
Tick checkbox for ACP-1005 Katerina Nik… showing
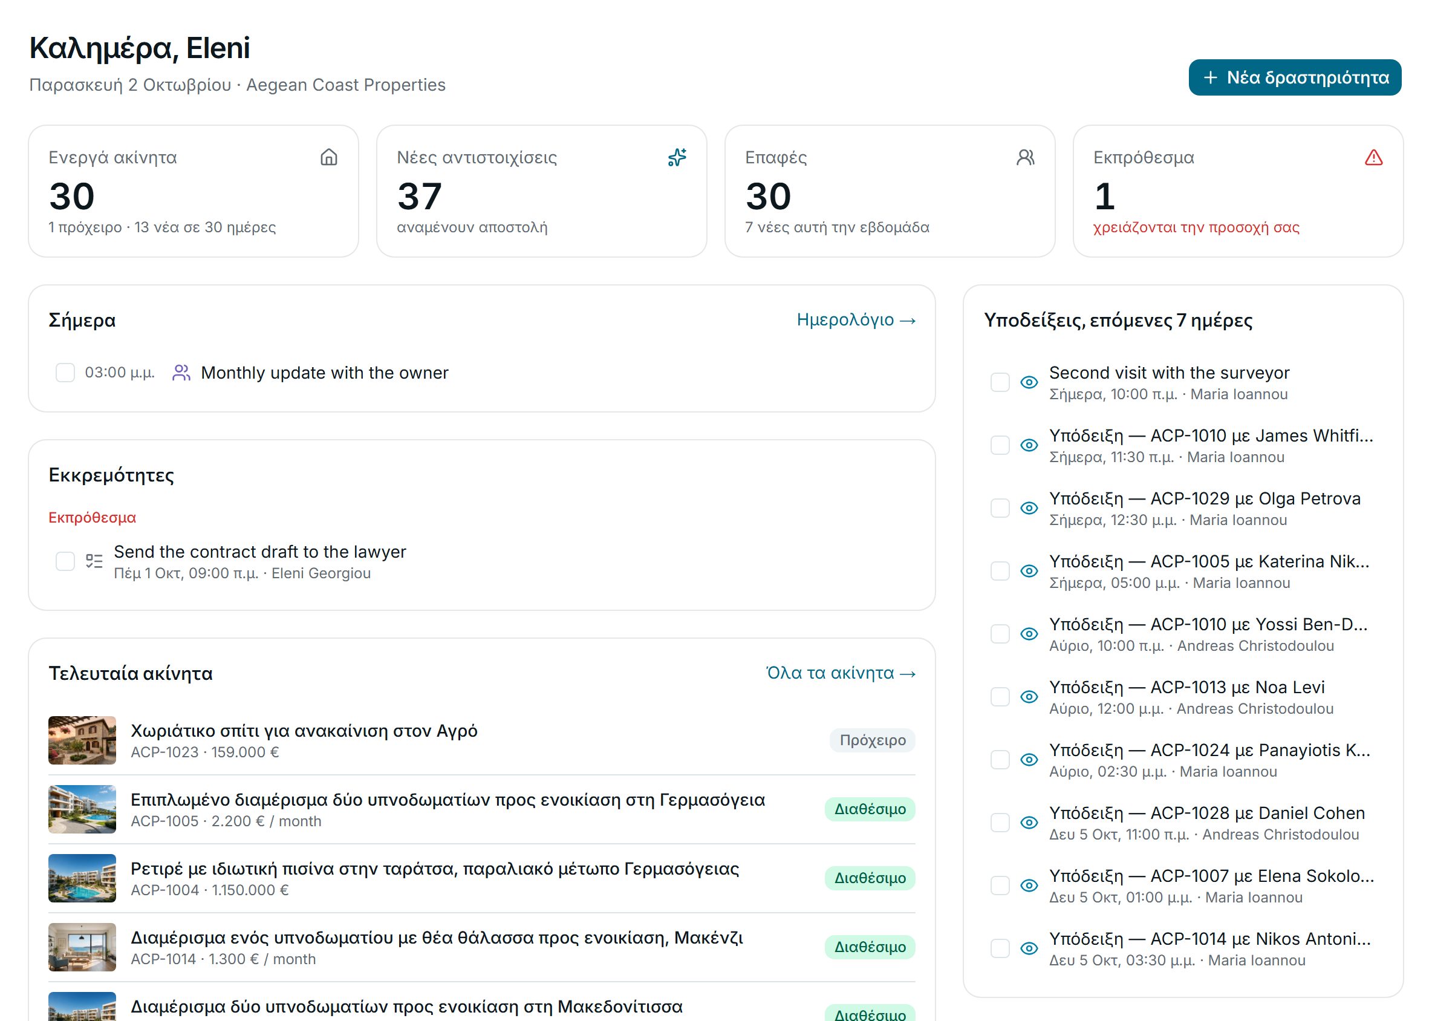pyautogui.click(x=1000, y=571)
